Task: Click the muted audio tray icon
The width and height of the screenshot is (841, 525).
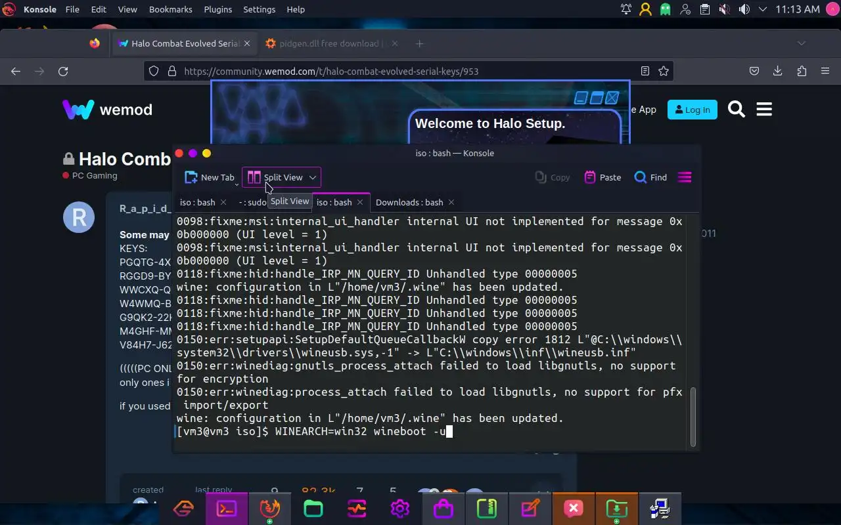Action: pyautogui.click(x=724, y=9)
